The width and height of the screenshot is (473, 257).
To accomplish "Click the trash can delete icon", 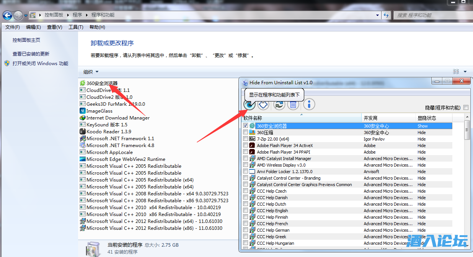I will coord(293,104).
